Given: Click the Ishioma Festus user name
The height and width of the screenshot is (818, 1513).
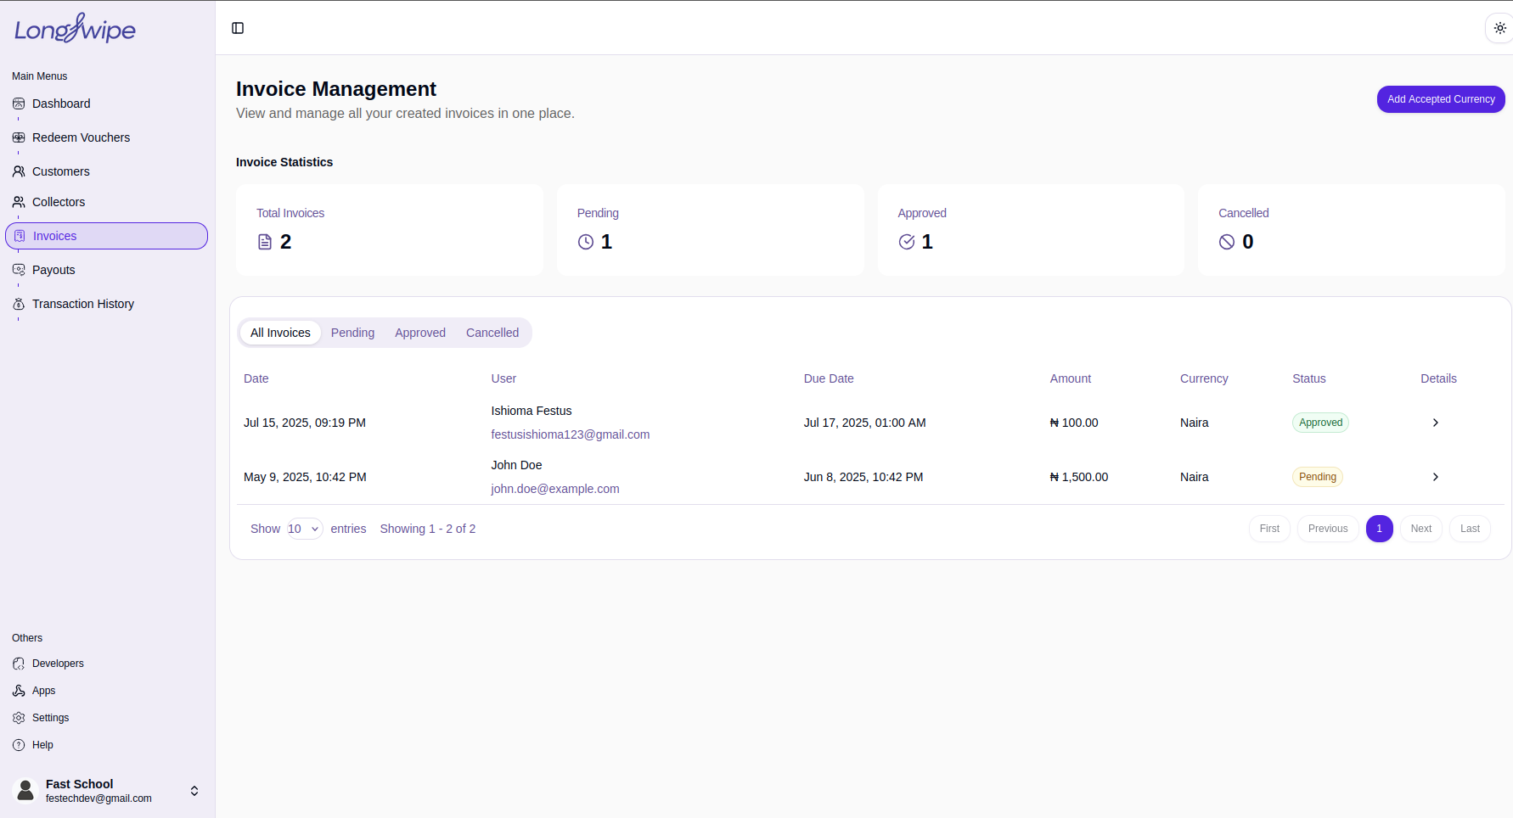Looking at the screenshot, I should (532, 411).
